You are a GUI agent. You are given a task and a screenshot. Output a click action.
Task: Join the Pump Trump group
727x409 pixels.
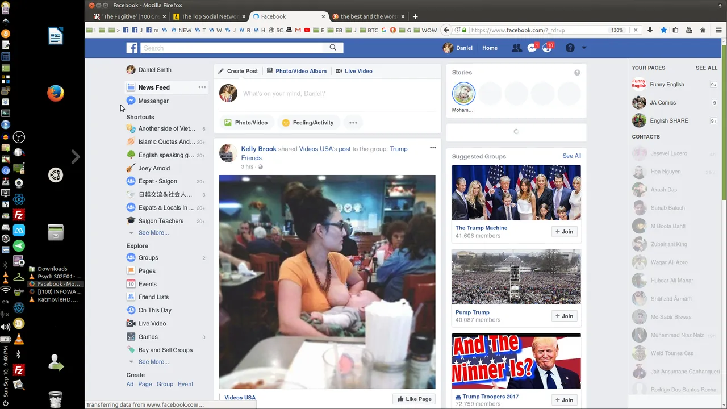(564, 316)
